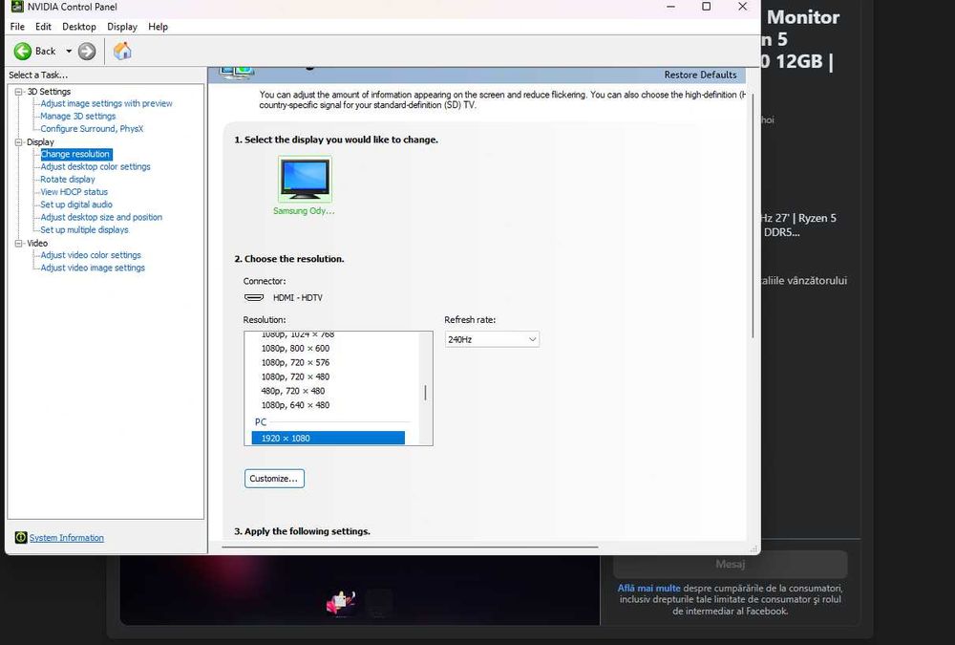Click the System Information icon
955x645 pixels.
point(21,537)
